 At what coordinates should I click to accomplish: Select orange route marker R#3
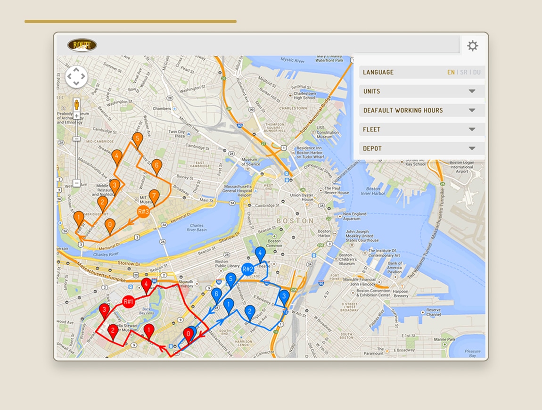(143, 211)
